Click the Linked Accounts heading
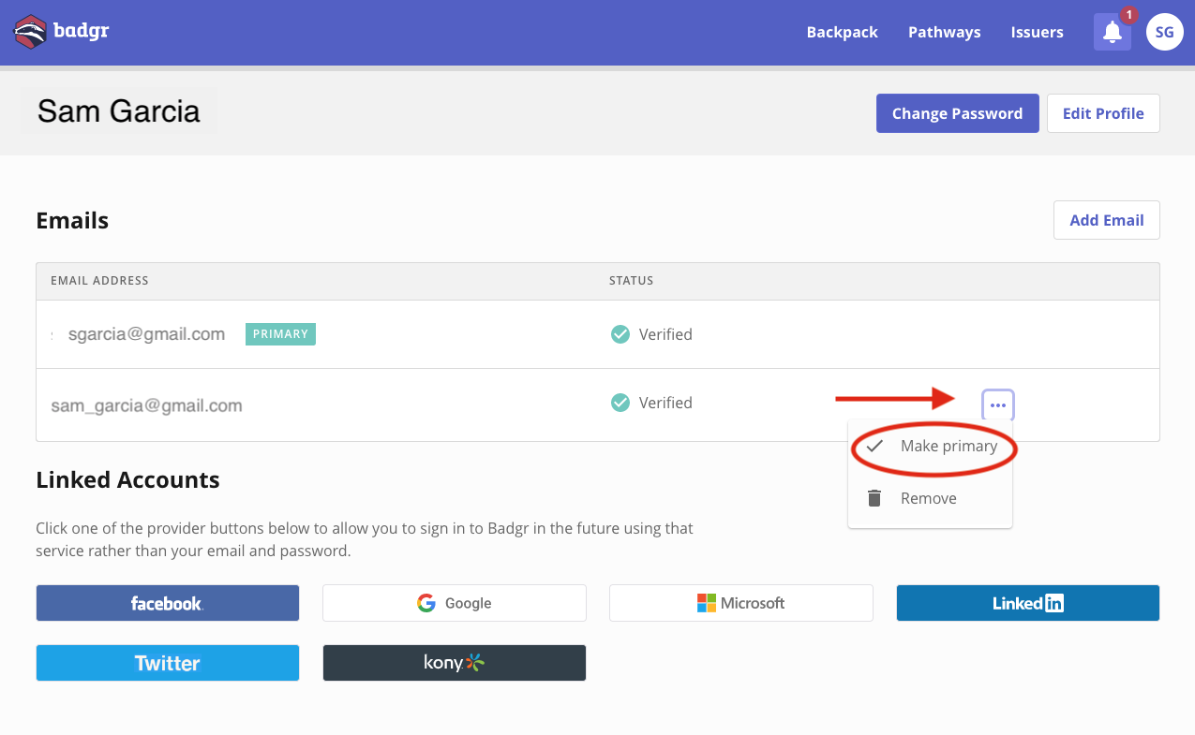This screenshot has height=735, width=1195. coord(127,480)
